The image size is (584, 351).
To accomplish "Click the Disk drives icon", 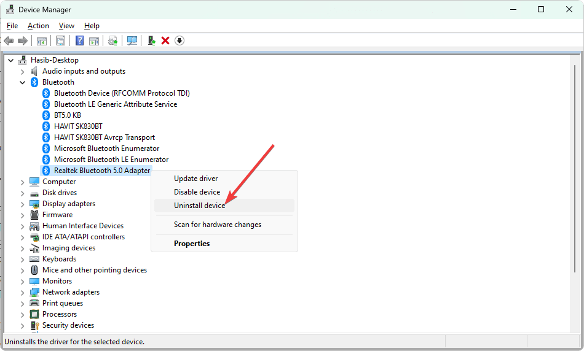I will pyautogui.click(x=34, y=193).
